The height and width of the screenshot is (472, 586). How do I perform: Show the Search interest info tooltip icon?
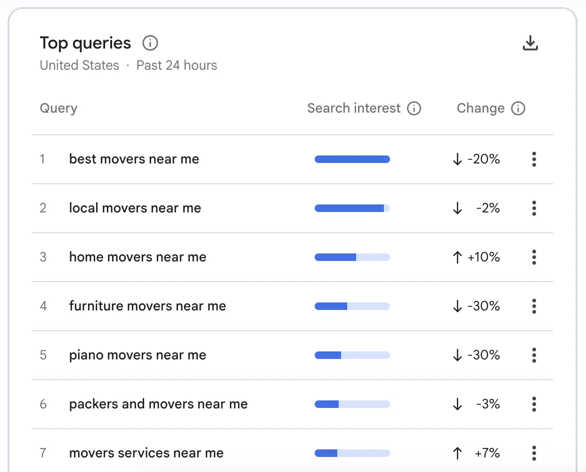pyautogui.click(x=414, y=108)
